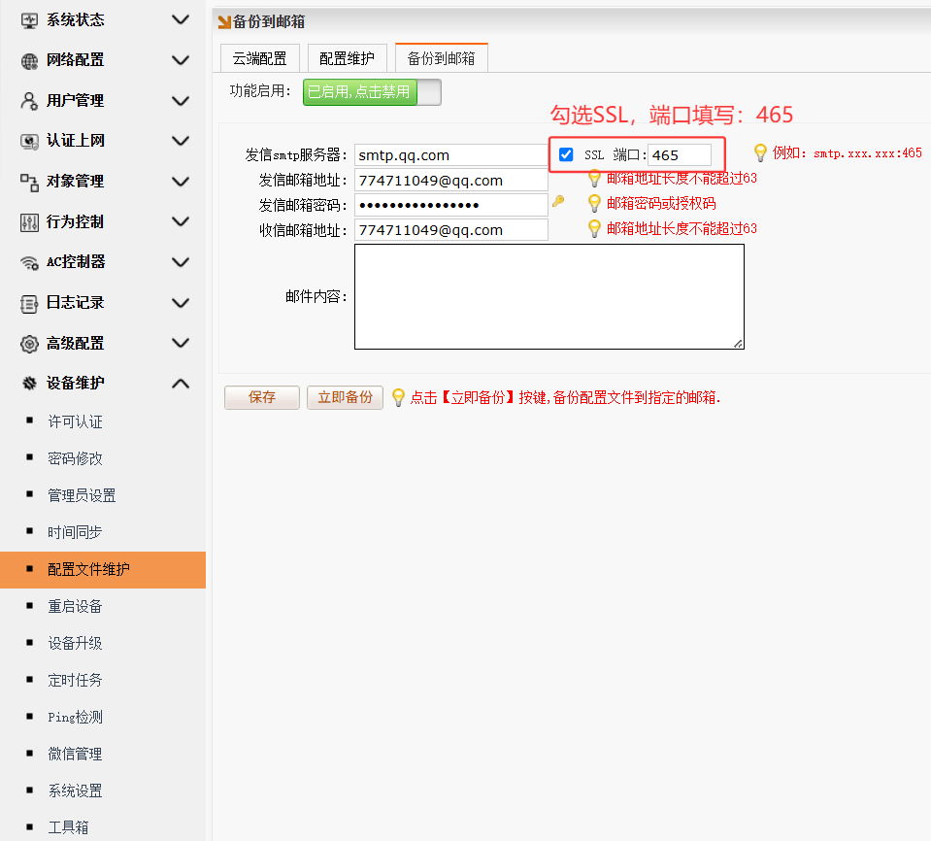Open 许可认证 in the sidebar

pos(75,421)
